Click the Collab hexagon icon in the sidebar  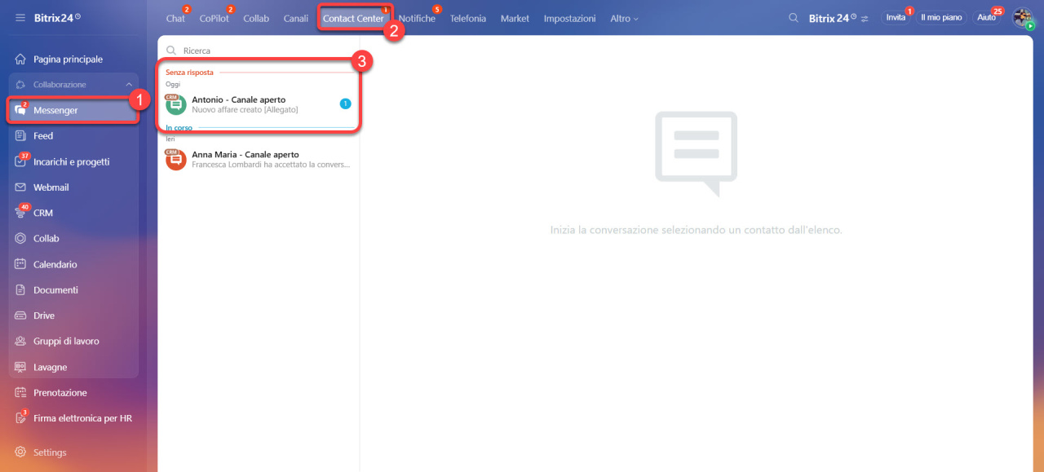[20, 239]
